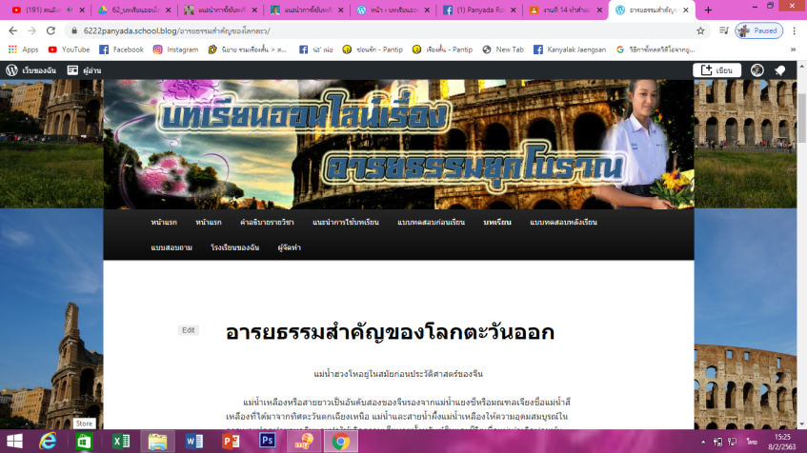The width and height of the screenshot is (807, 453).
Task: Click the 'เขียน' write post button
Action: click(716, 69)
